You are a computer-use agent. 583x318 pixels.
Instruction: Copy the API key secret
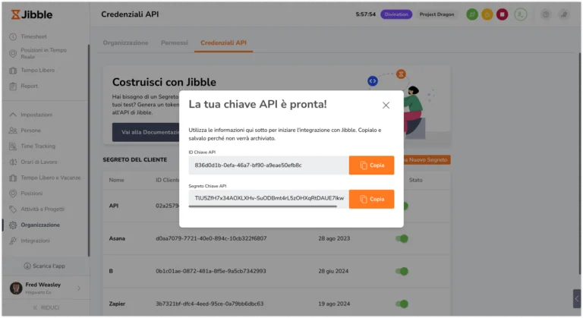[371, 199]
